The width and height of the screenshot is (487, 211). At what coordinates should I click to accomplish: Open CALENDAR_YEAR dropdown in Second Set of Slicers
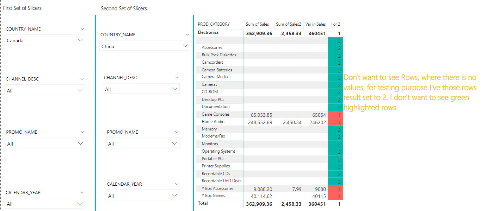point(143,196)
